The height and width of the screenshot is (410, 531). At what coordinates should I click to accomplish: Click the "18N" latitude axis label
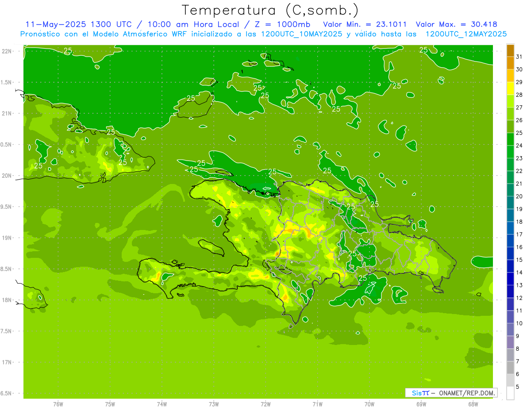coord(7,300)
